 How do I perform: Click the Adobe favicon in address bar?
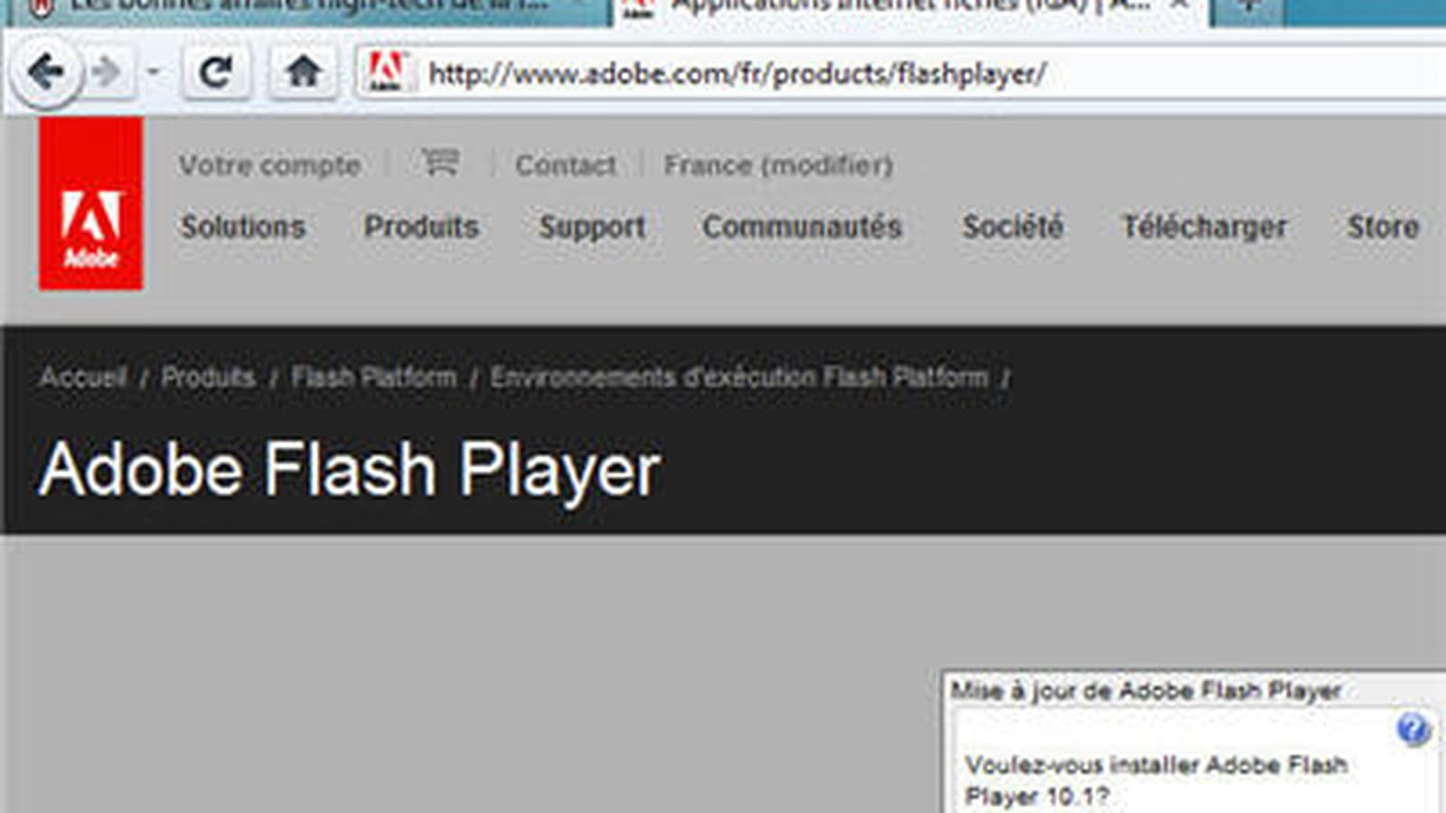click(387, 72)
